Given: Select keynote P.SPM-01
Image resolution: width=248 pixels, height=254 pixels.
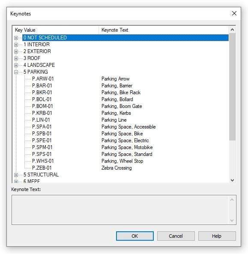Looking at the screenshot, I should tap(42, 147).
